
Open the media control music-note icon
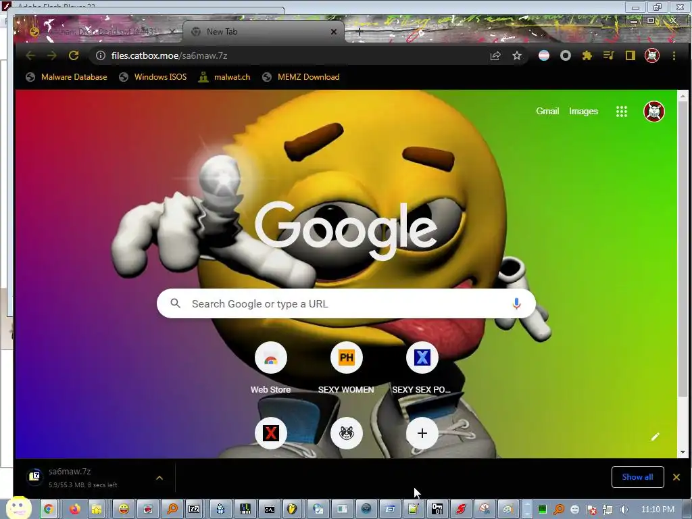click(609, 55)
